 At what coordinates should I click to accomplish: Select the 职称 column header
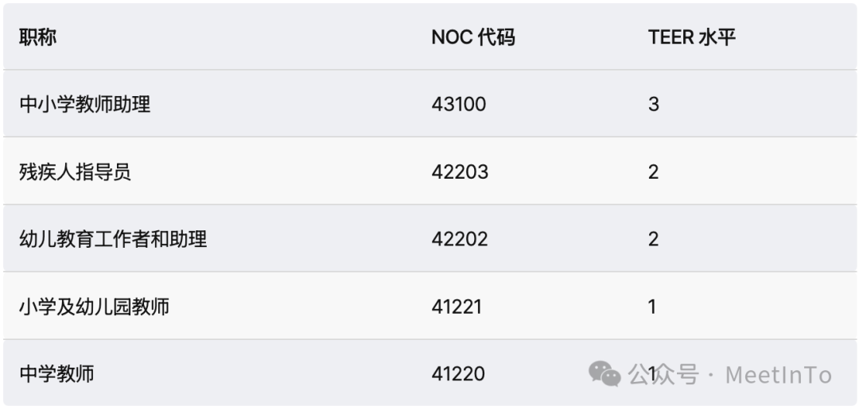click(38, 37)
